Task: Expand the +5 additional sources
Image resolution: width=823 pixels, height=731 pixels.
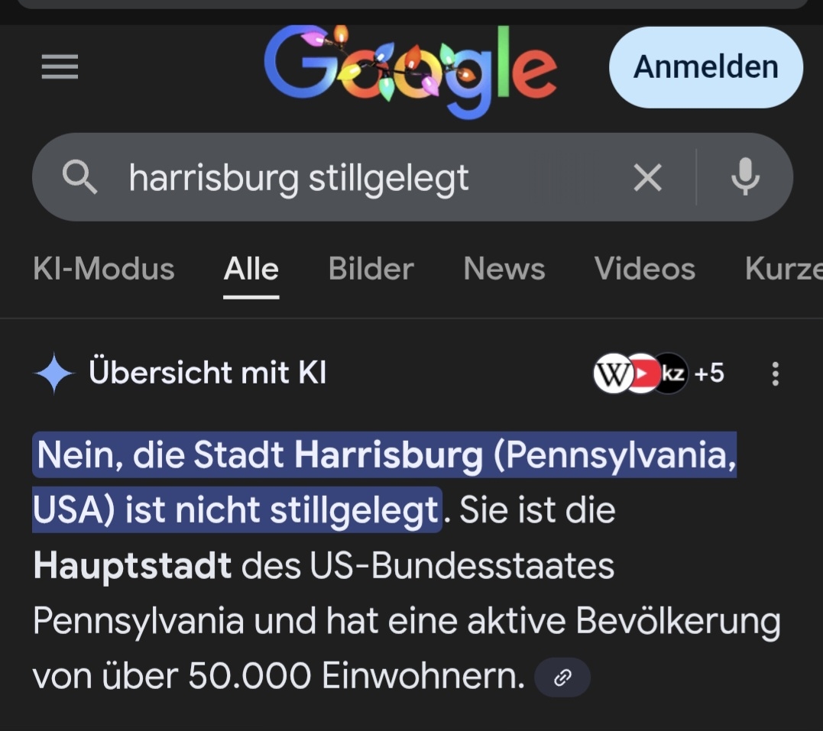Action: 709,374
